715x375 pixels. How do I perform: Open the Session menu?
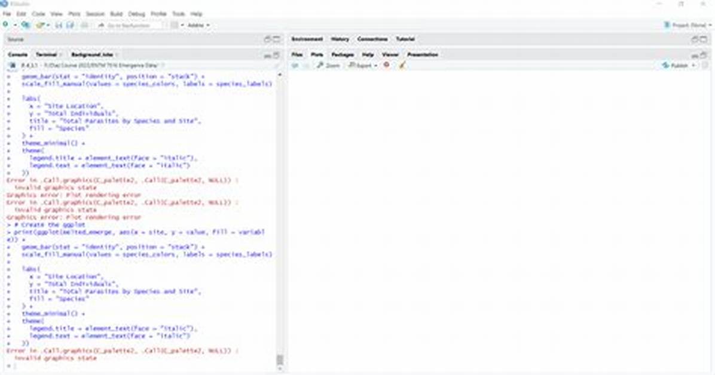click(x=95, y=14)
